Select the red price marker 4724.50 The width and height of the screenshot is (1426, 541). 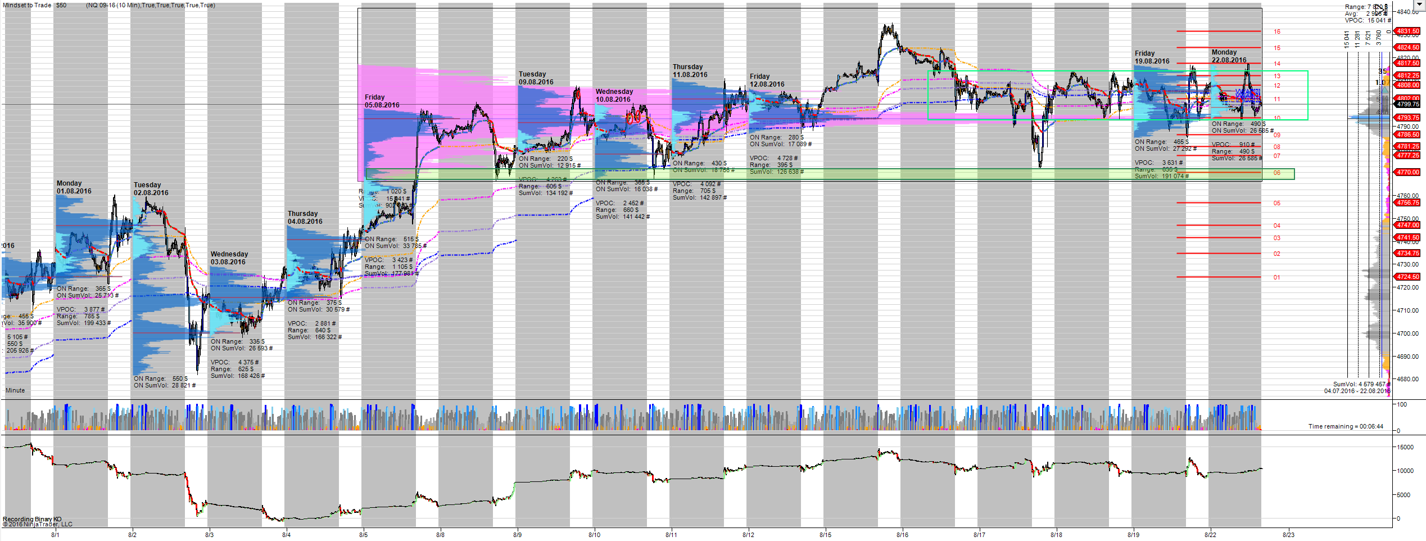(1408, 277)
